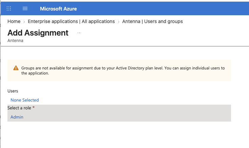Viewport: 249px width, 148px height.
Task: Click the groups-not-available warning message text
Action: coord(123,70)
